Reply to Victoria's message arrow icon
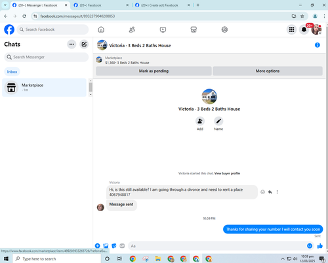328x263 pixels. click(x=270, y=192)
